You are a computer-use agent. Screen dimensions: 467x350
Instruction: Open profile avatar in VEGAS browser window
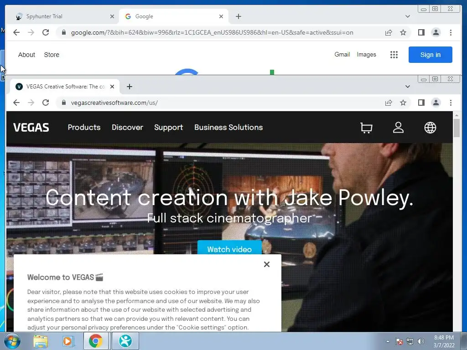[436, 103]
